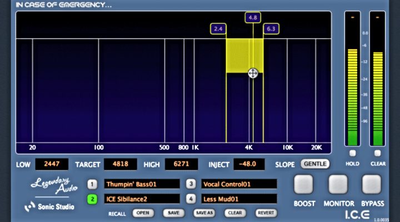Click the crosshair drag handle in the EQ graph
400x222 pixels.
[x=253, y=73]
